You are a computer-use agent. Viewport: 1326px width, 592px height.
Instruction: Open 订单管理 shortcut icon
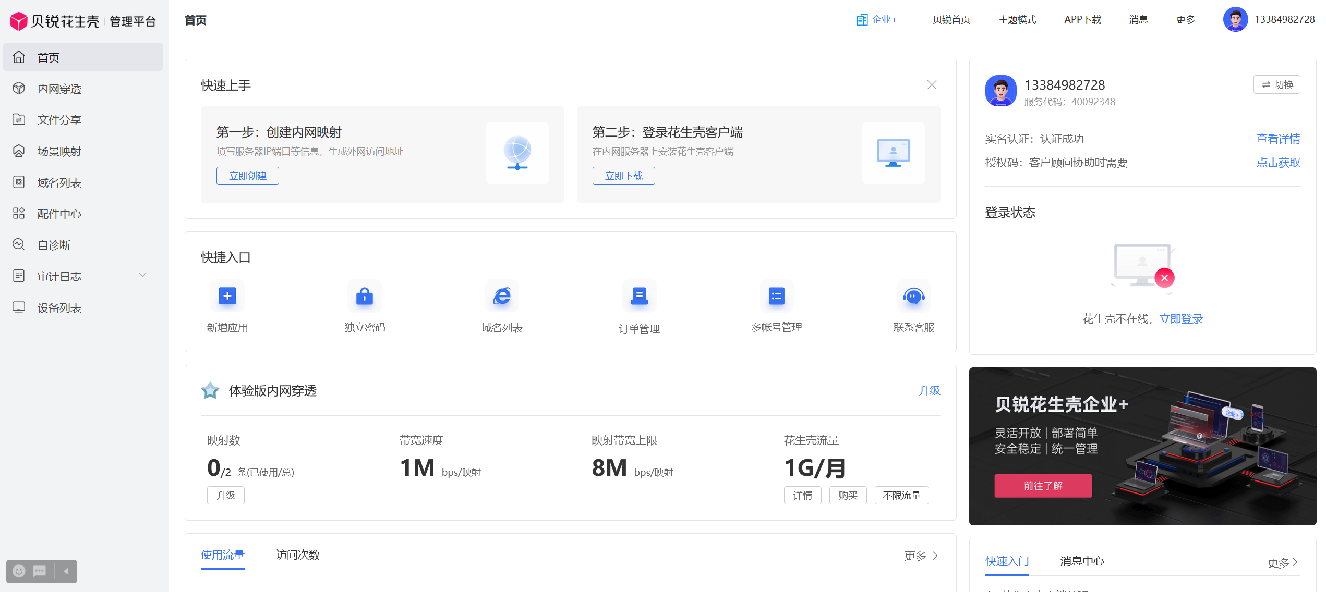pos(640,296)
